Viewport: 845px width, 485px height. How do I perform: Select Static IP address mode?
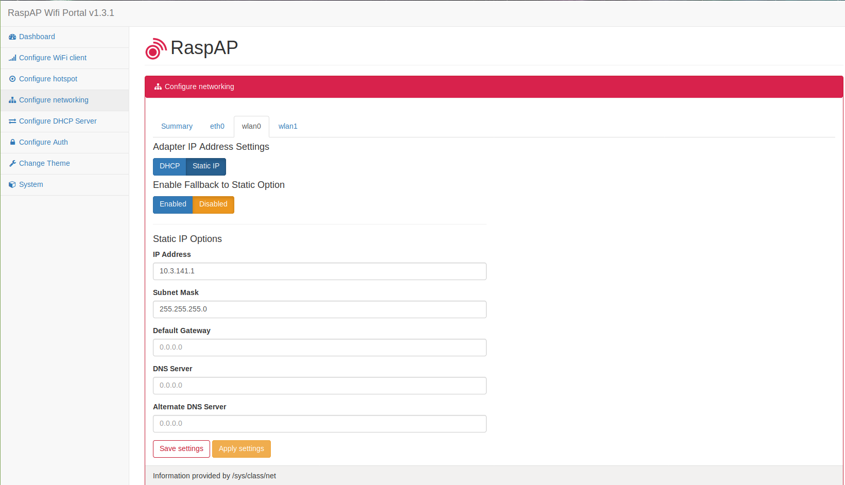[206, 166]
